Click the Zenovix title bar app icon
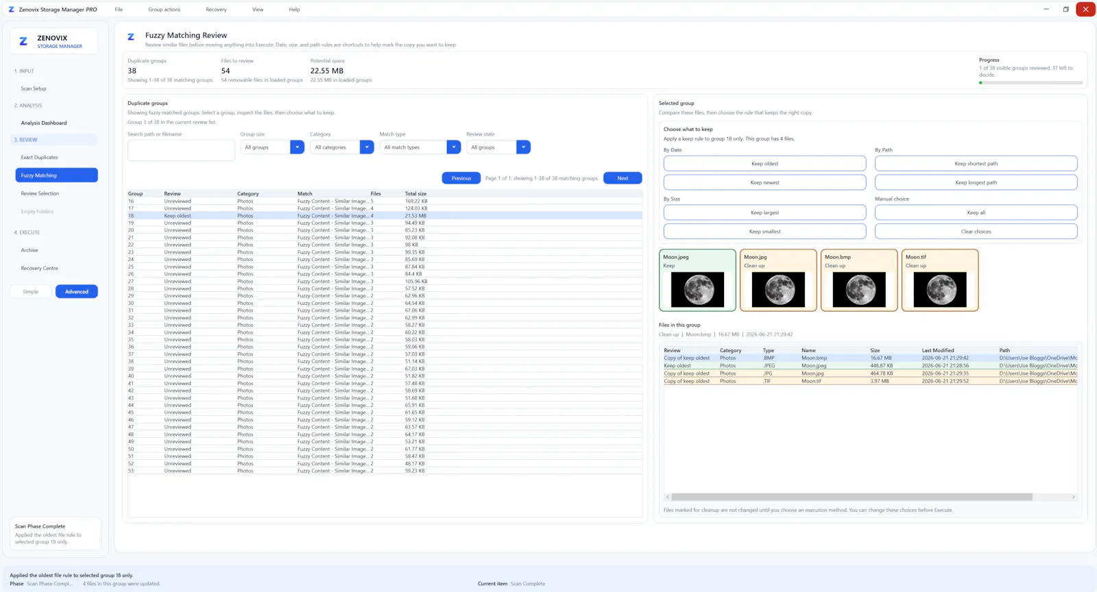1097x592 pixels. point(11,10)
